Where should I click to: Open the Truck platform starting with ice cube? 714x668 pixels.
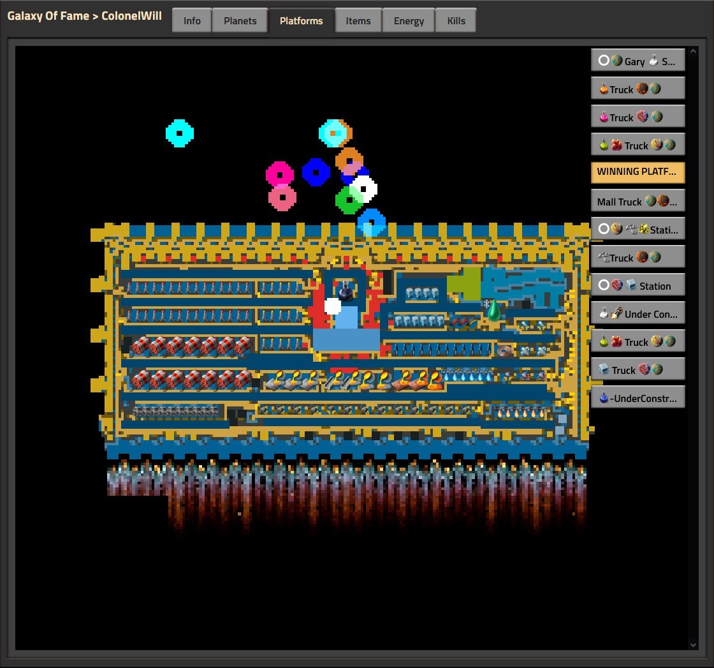[x=637, y=369]
